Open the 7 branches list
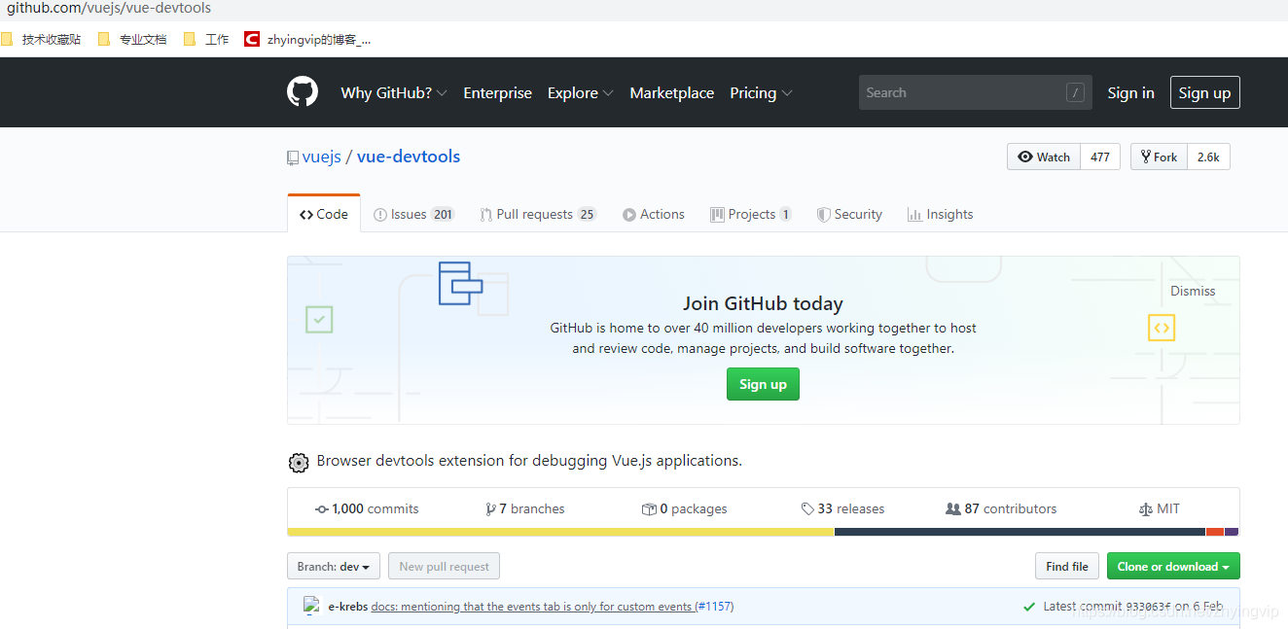Image resolution: width=1288 pixels, height=629 pixels. point(525,508)
